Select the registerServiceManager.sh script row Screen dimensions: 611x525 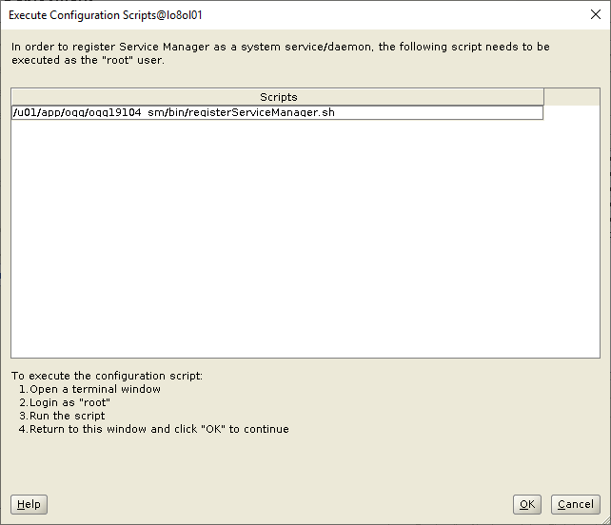[x=276, y=112]
